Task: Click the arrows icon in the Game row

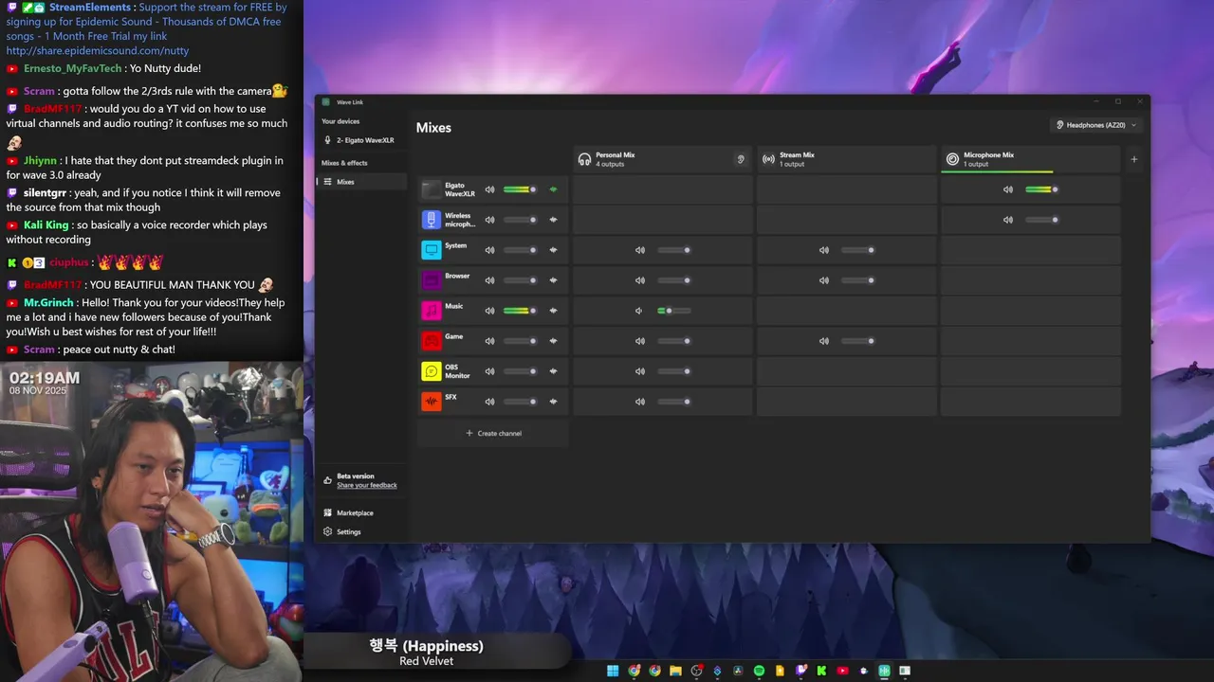Action: (x=553, y=341)
